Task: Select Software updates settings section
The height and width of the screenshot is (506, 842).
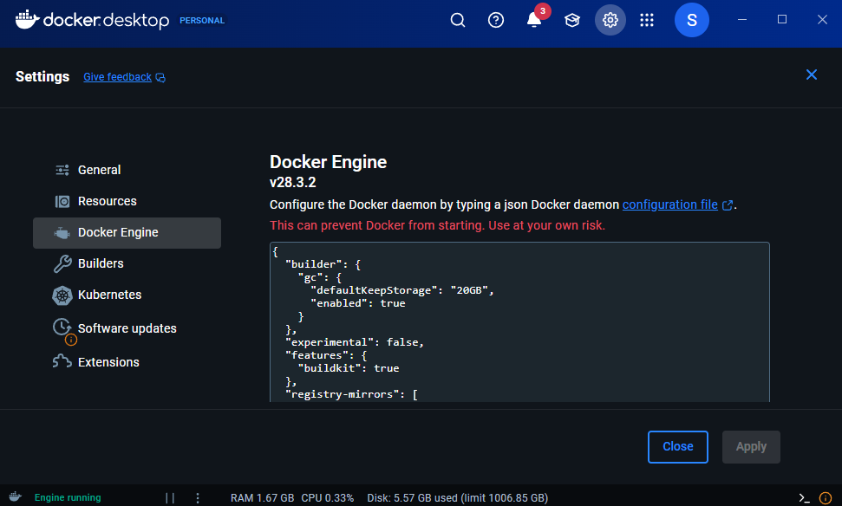Action: pyautogui.click(x=127, y=328)
